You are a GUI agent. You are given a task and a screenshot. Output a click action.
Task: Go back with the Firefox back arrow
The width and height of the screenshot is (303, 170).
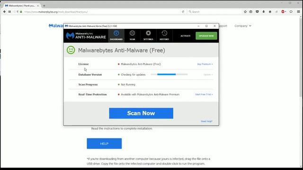point(4,12)
